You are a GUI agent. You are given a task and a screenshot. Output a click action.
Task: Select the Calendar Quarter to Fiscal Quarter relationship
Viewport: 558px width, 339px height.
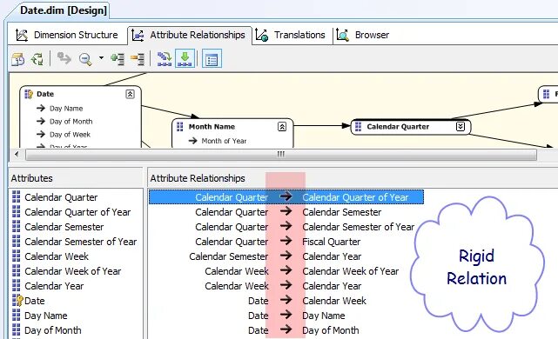(x=278, y=242)
